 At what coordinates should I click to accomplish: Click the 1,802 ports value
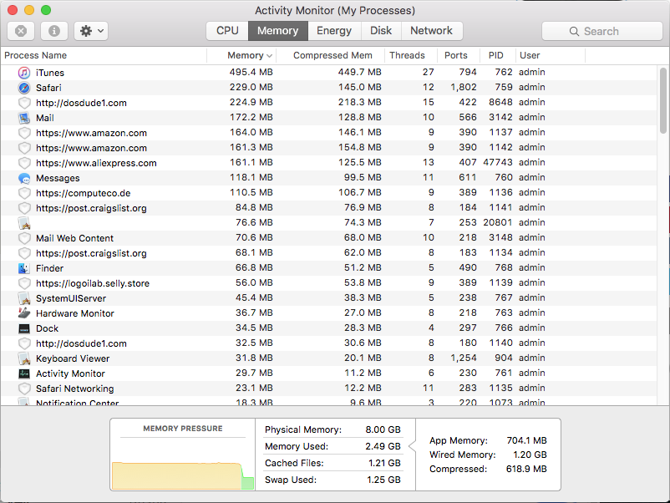coord(464,87)
